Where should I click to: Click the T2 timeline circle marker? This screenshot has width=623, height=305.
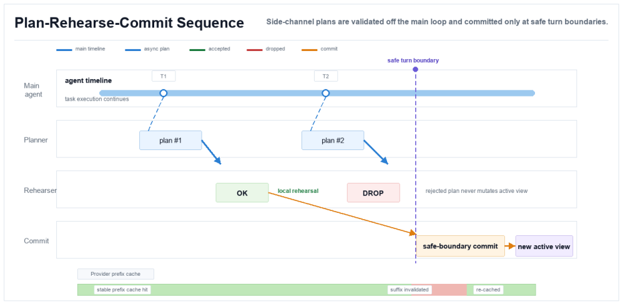(x=325, y=93)
